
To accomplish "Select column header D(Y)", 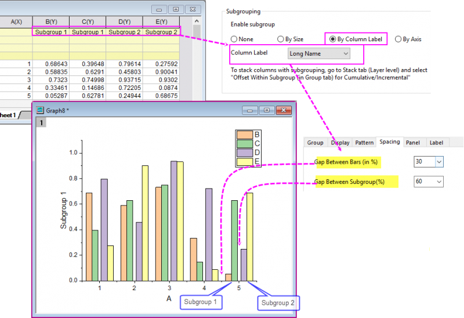I will [x=124, y=22].
